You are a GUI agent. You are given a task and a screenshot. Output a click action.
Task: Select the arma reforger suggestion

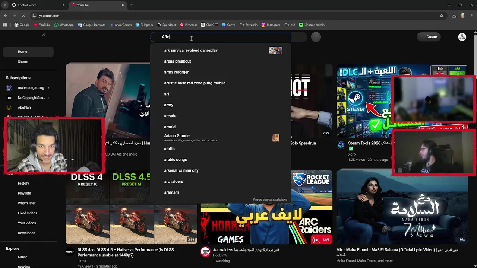click(220, 72)
